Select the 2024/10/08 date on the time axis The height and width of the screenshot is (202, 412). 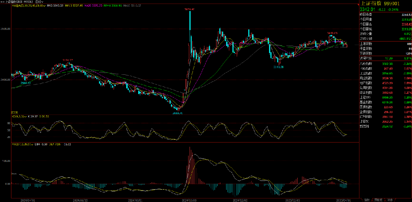[x=189, y=200]
